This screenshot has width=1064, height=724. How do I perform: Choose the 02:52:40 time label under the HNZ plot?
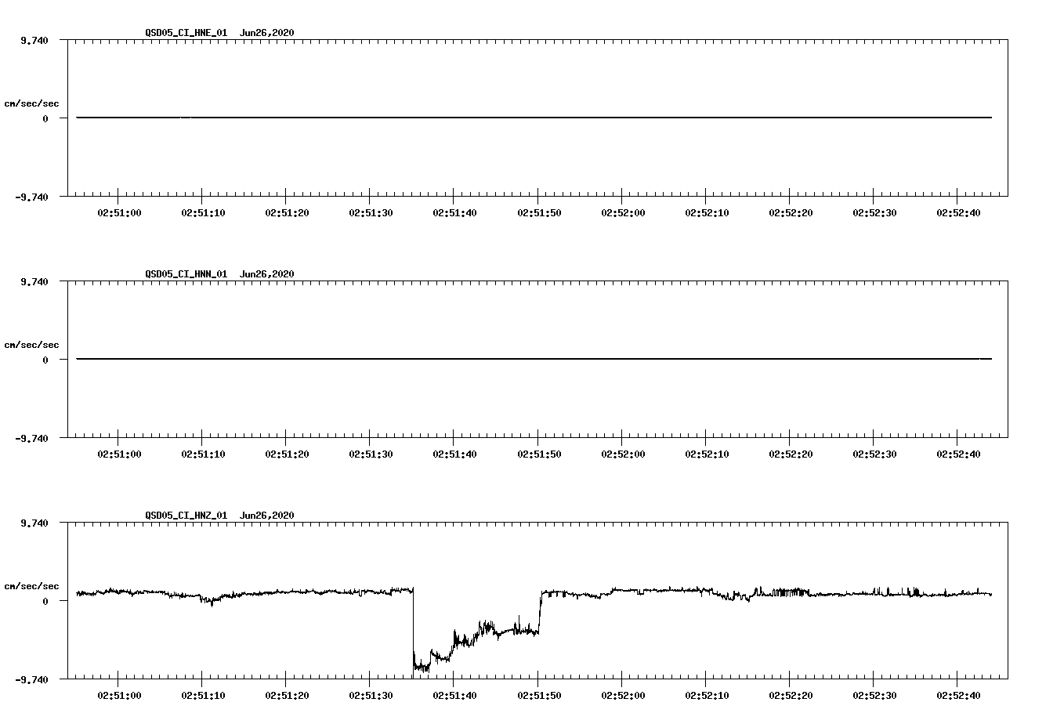click(x=958, y=695)
